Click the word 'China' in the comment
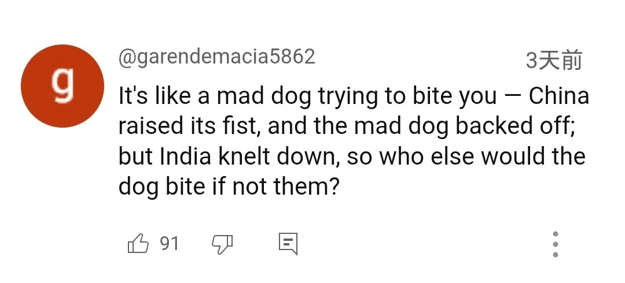 pyautogui.click(x=558, y=96)
